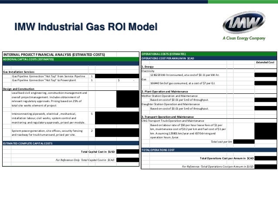Click 'Extended Cost' column header
278x209 pixels.
point(265,62)
